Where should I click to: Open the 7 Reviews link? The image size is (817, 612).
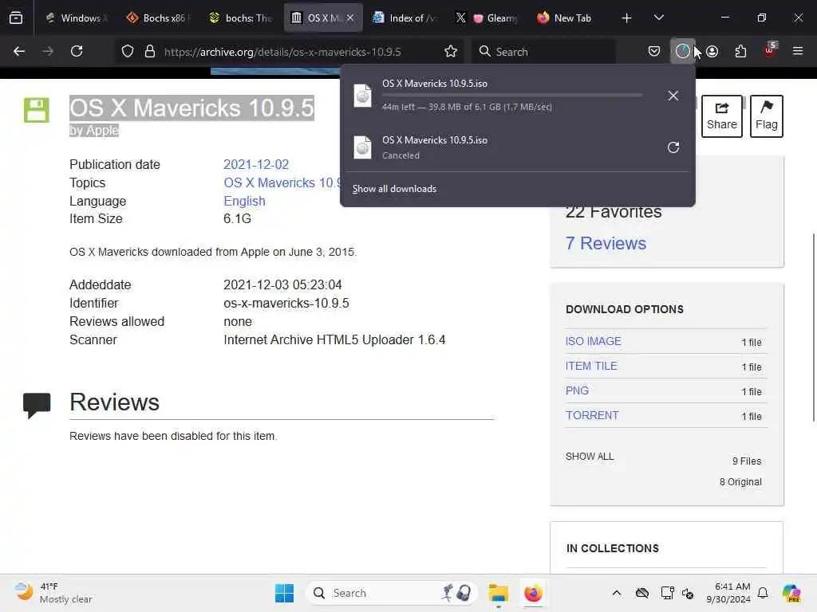click(606, 243)
